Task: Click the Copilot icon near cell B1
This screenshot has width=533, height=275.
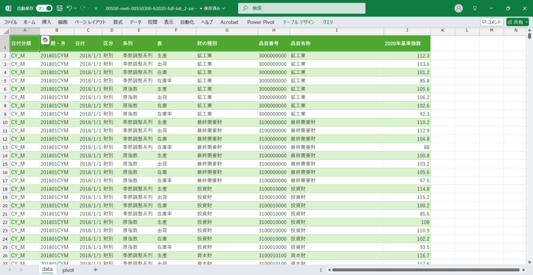Action: (45, 40)
